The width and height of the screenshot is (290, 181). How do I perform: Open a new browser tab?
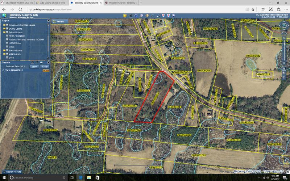(x=141, y=3)
